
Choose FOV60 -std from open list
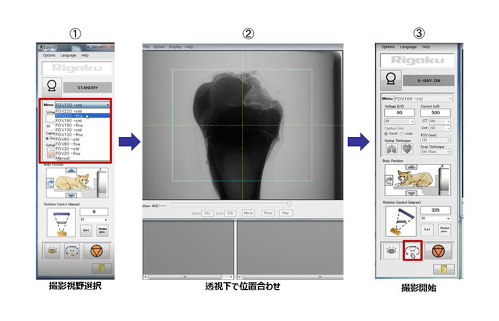coord(82,139)
